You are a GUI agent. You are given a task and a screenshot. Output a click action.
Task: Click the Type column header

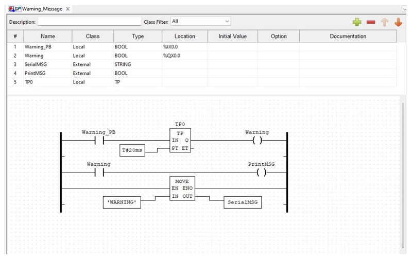(138, 36)
